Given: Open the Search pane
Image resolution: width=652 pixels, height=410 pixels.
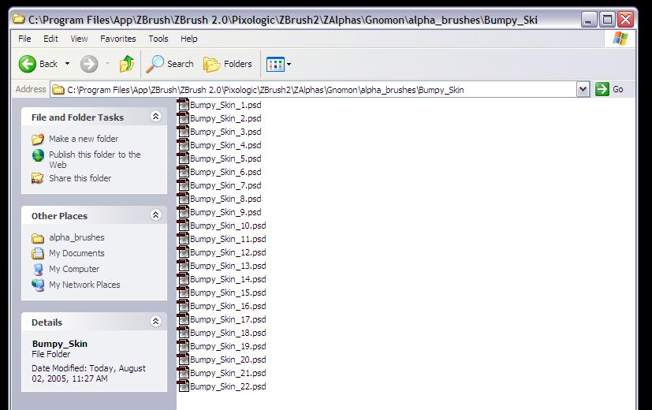Looking at the screenshot, I should pos(170,64).
